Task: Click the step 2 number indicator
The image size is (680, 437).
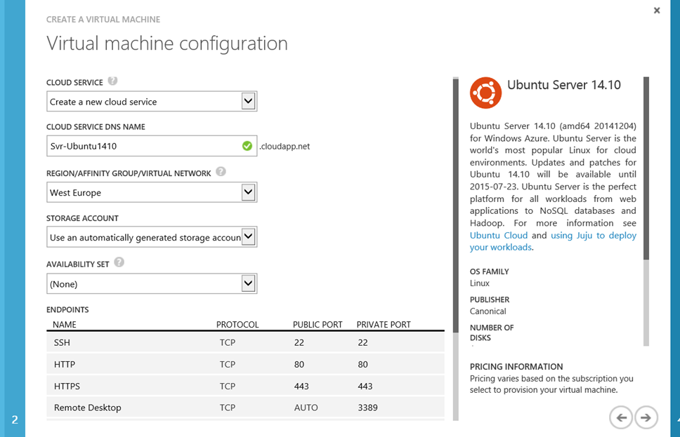Action: point(15,419)
